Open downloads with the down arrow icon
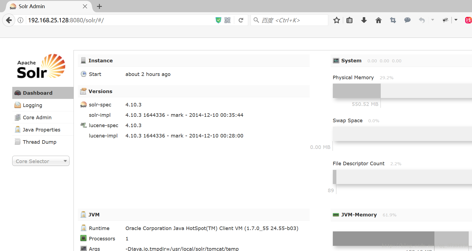 (x=364, y=20)
